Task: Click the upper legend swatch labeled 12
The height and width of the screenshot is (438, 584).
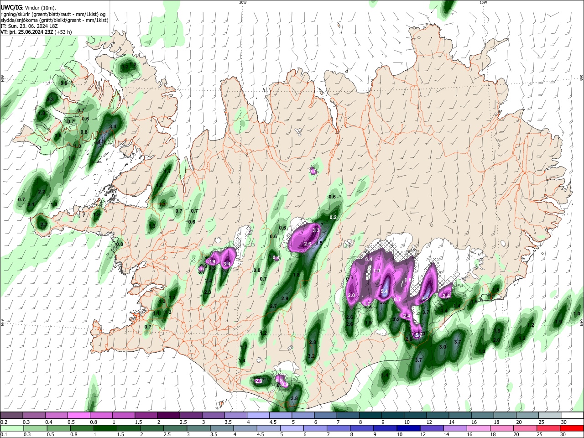Action: (x=437, y=416)
